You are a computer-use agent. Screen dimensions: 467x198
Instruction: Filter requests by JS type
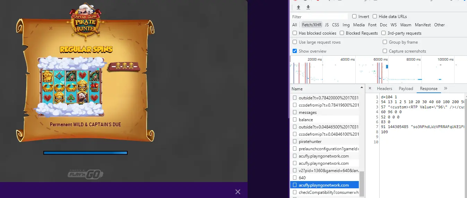[327, 25]
